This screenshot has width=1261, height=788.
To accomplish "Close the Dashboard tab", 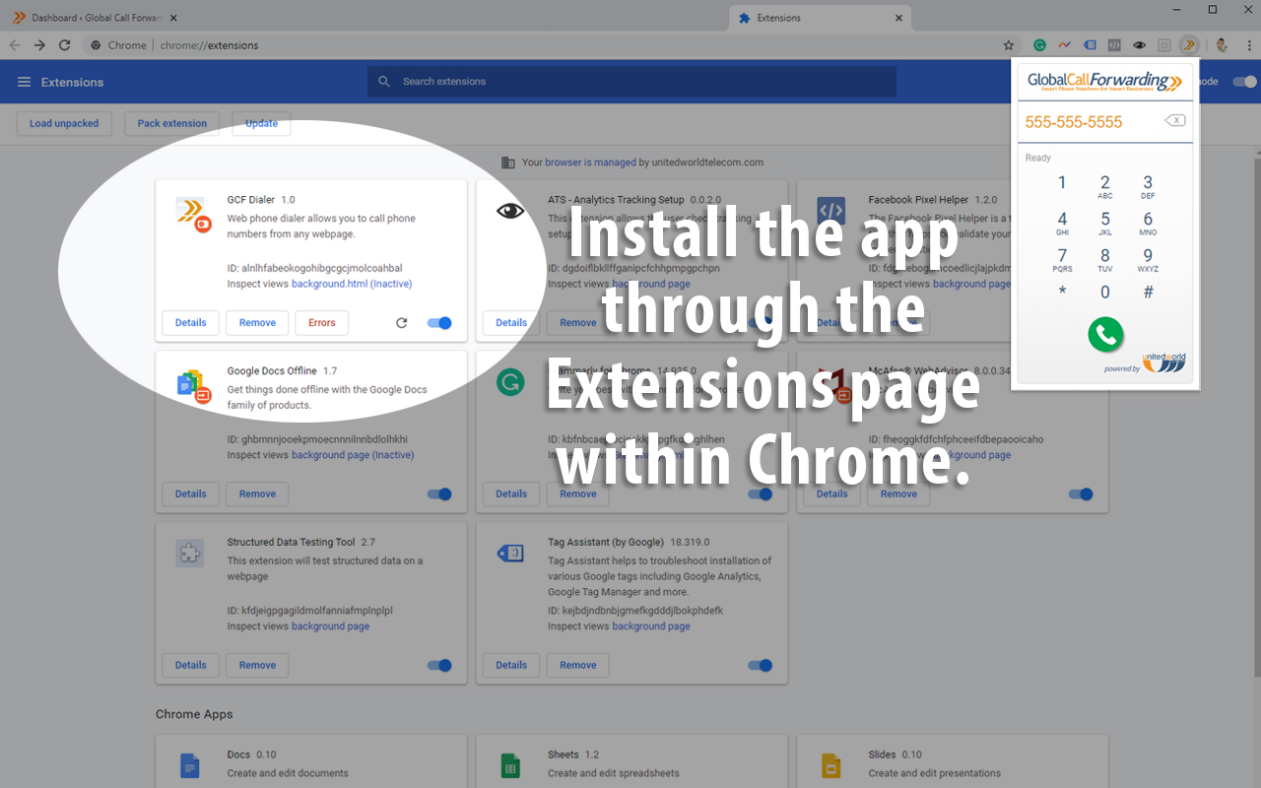I will point(173,18).
